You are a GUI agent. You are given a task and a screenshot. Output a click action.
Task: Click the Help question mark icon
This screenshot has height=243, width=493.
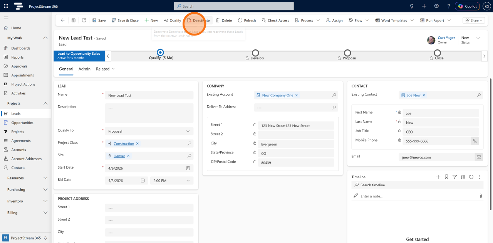449,6
